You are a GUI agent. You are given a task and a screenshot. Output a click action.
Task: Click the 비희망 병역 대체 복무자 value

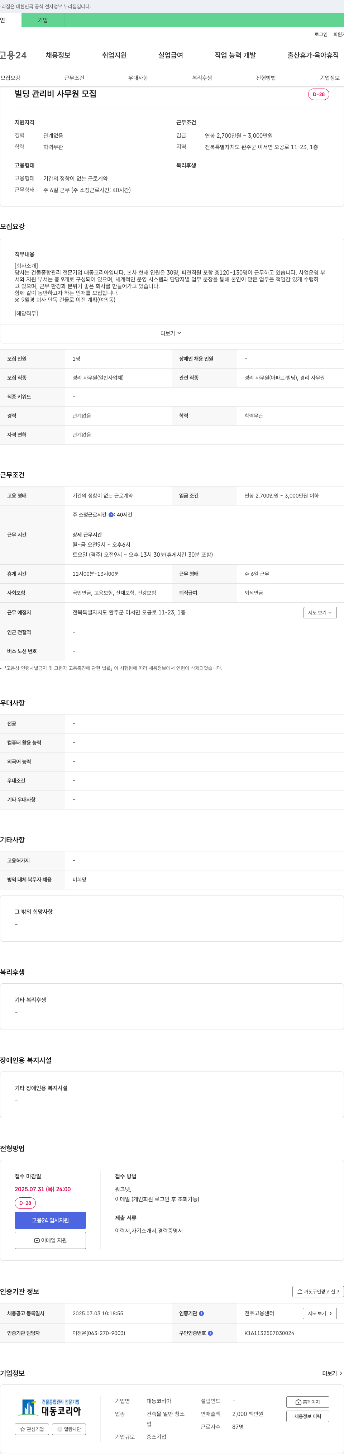point(80,879)
